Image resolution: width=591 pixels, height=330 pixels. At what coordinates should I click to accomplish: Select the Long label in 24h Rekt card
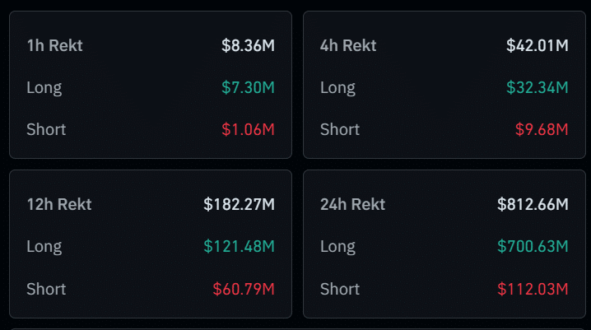[x=337, y=246]
